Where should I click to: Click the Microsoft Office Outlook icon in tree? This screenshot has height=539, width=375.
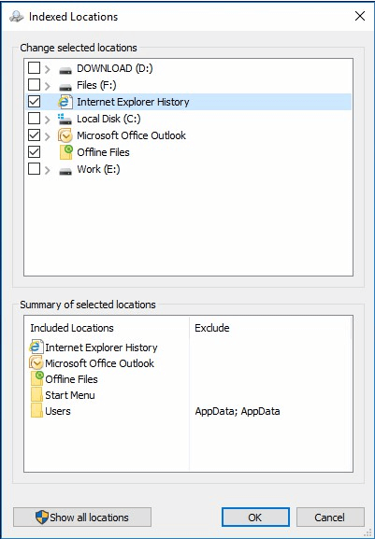coord(65,135)
